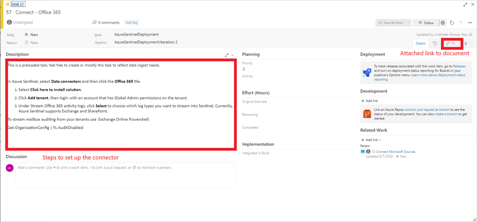Open the Attachments tab icon

tap(466, 43)
